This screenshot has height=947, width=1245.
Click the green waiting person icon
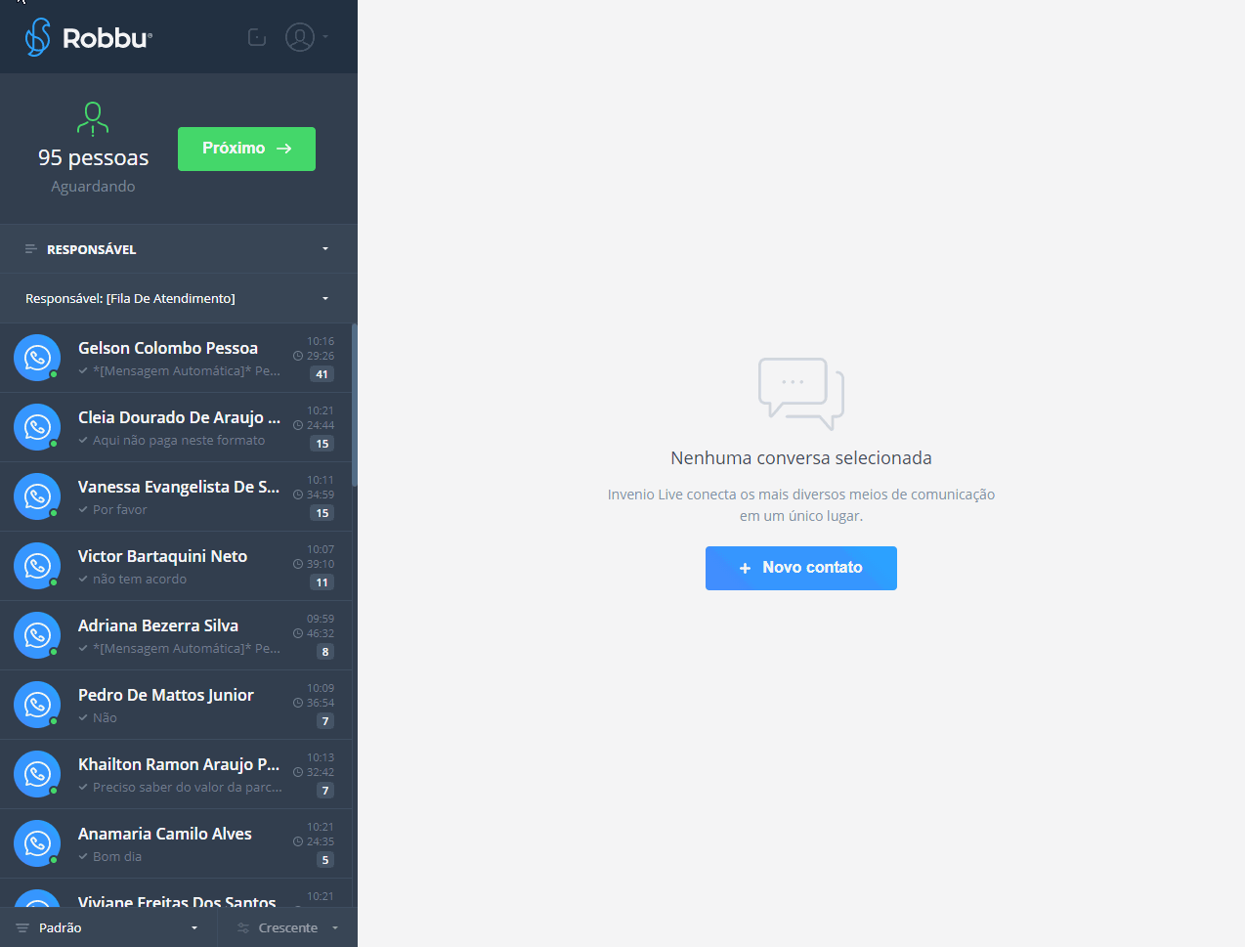93,119
